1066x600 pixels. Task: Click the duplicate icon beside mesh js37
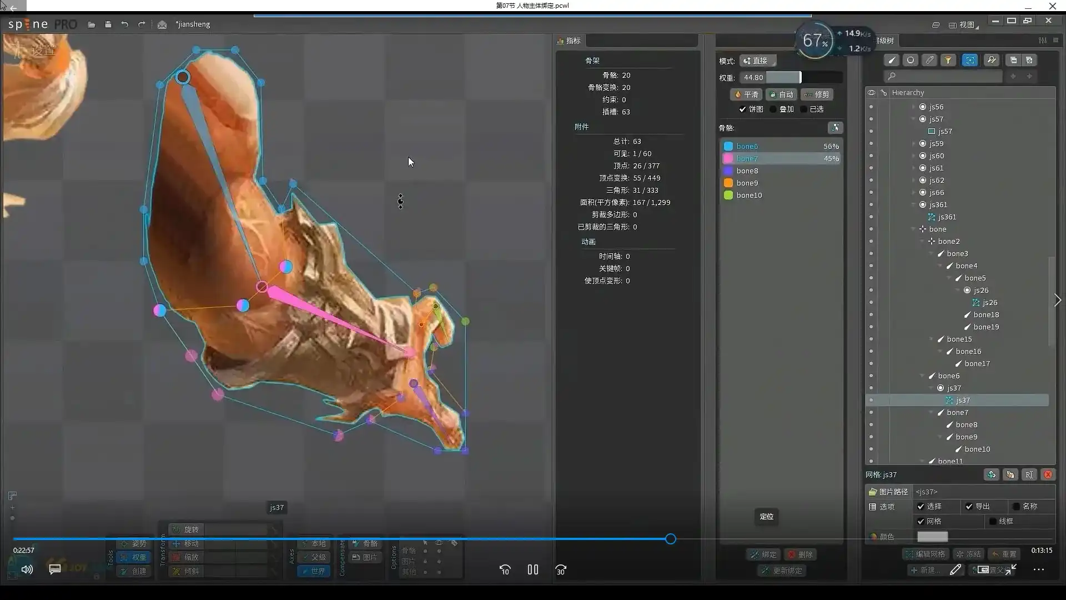pos(1010,474)
